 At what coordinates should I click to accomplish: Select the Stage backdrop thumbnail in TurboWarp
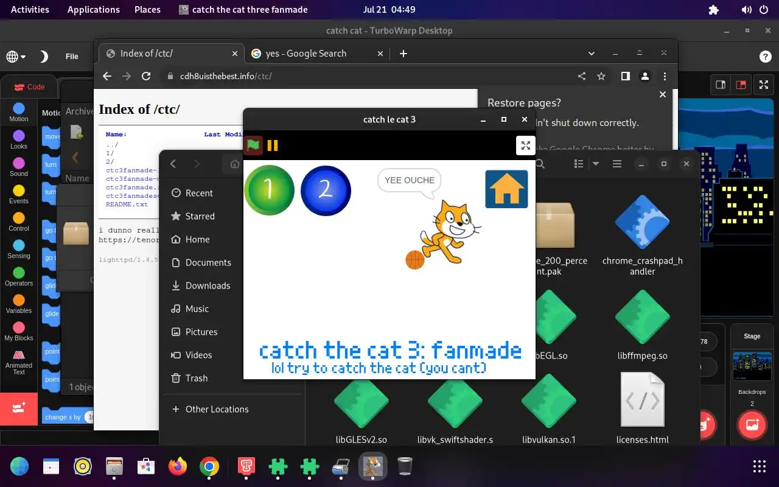(752, 365)
